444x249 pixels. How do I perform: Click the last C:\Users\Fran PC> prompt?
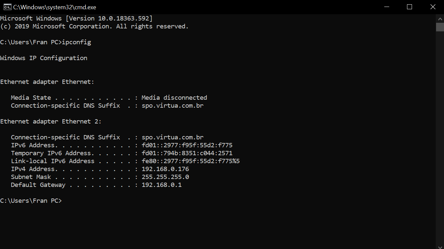coord(31,201)
